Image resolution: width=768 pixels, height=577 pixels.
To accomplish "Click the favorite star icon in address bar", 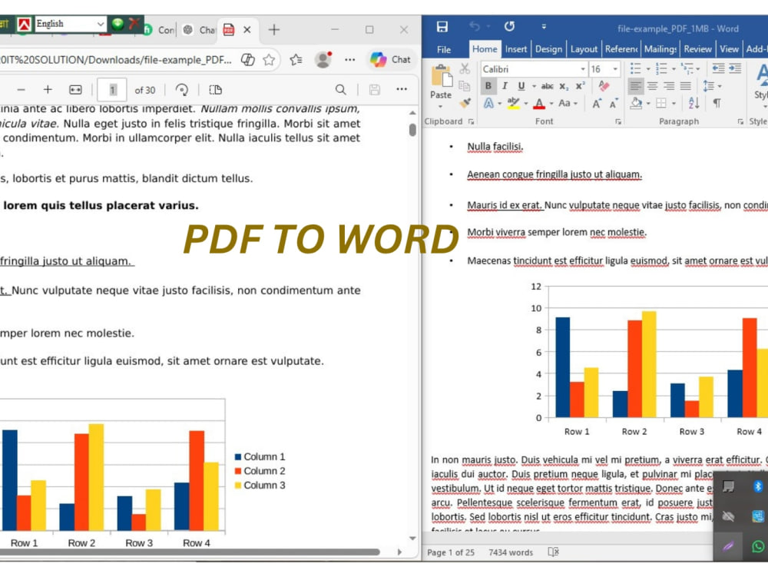I will tap(268, 60).
